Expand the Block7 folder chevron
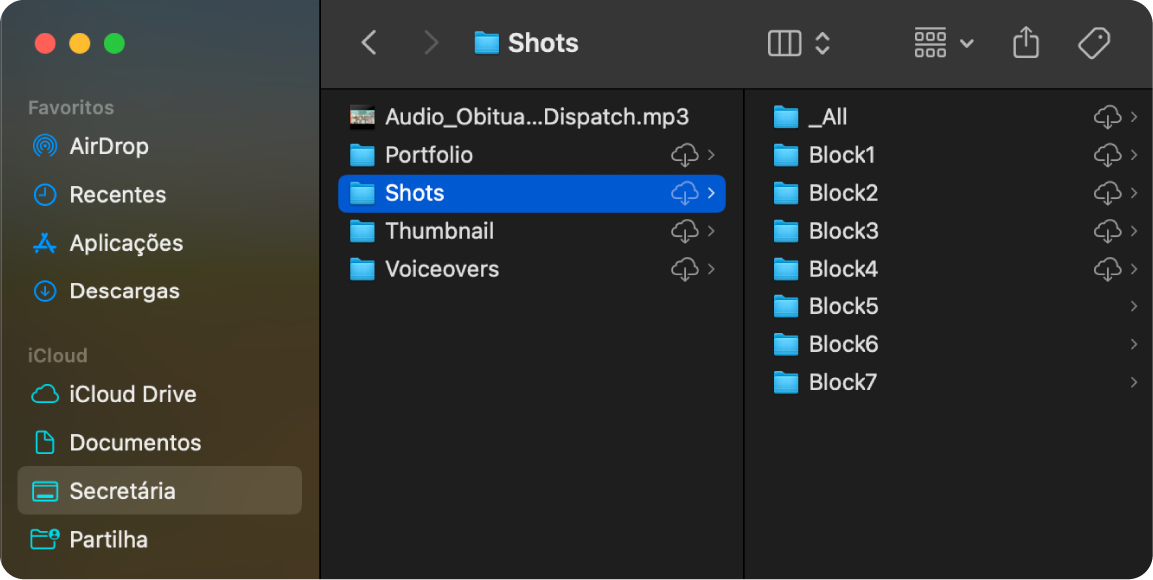 1134,382
